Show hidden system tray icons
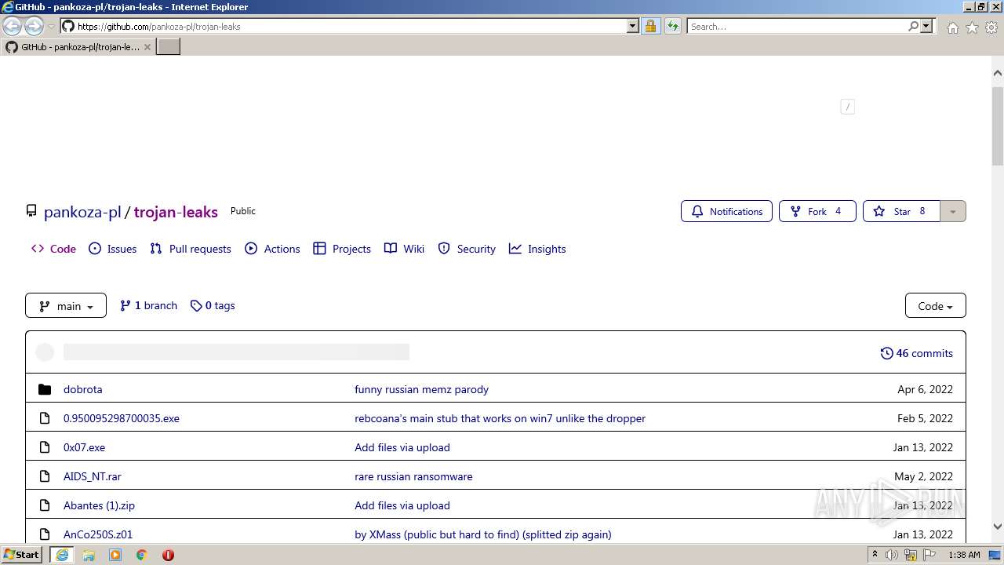 [875, 554]
